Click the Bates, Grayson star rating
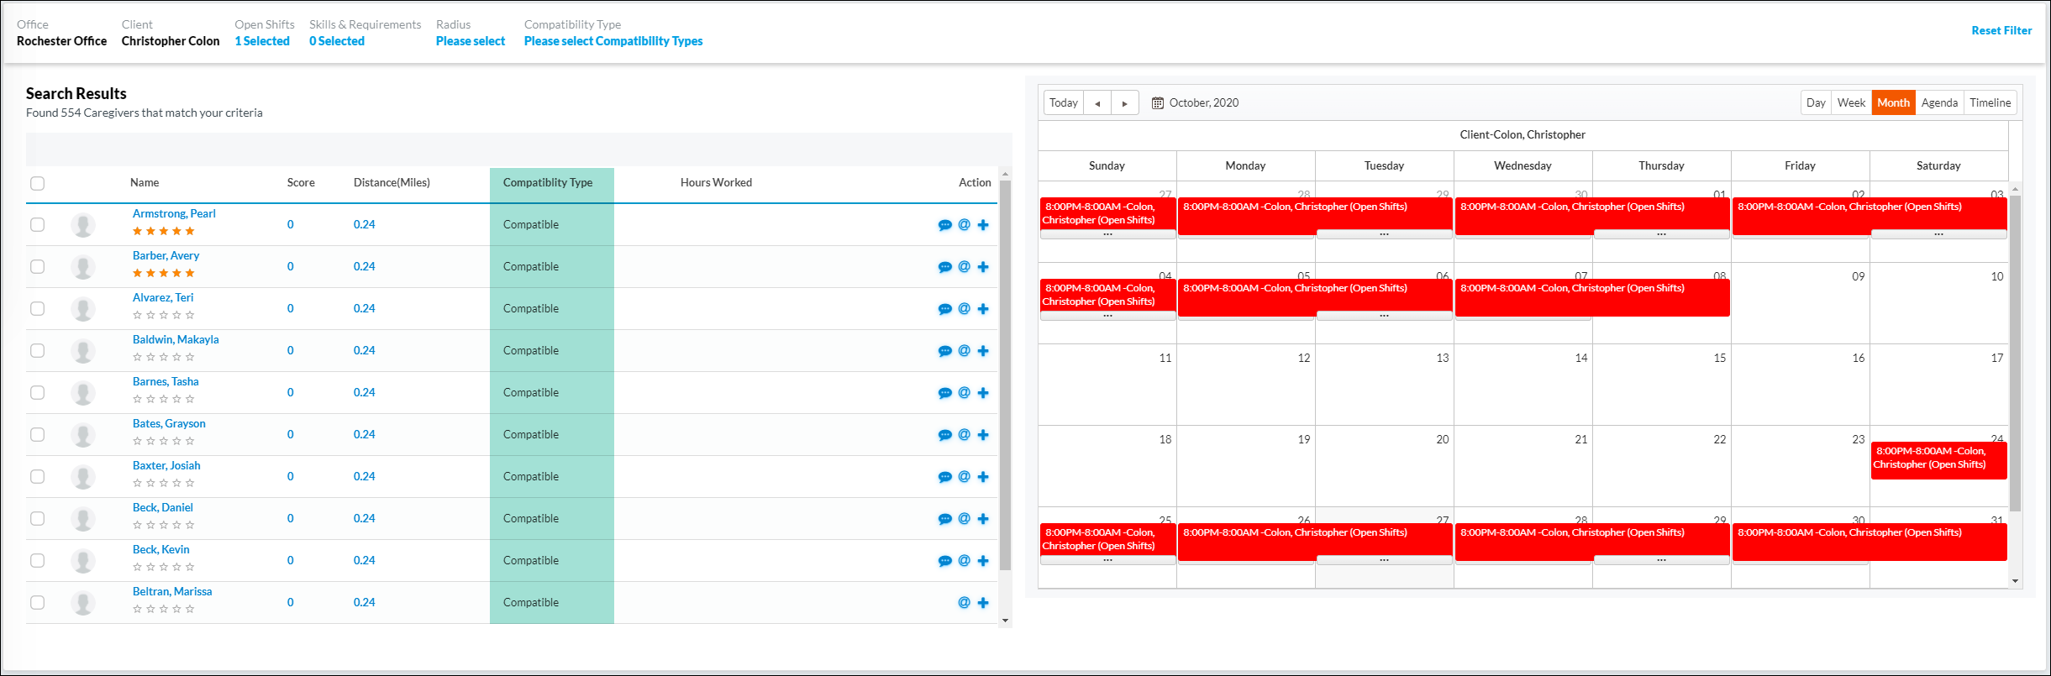The width and height of the screenshot is (2051, 676). coord(164,441)
